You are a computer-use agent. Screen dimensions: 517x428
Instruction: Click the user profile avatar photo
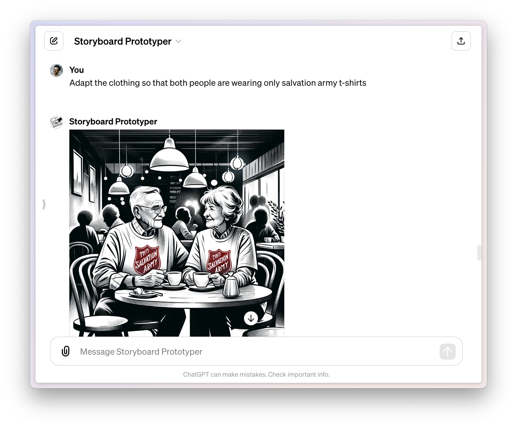point(56,70)
